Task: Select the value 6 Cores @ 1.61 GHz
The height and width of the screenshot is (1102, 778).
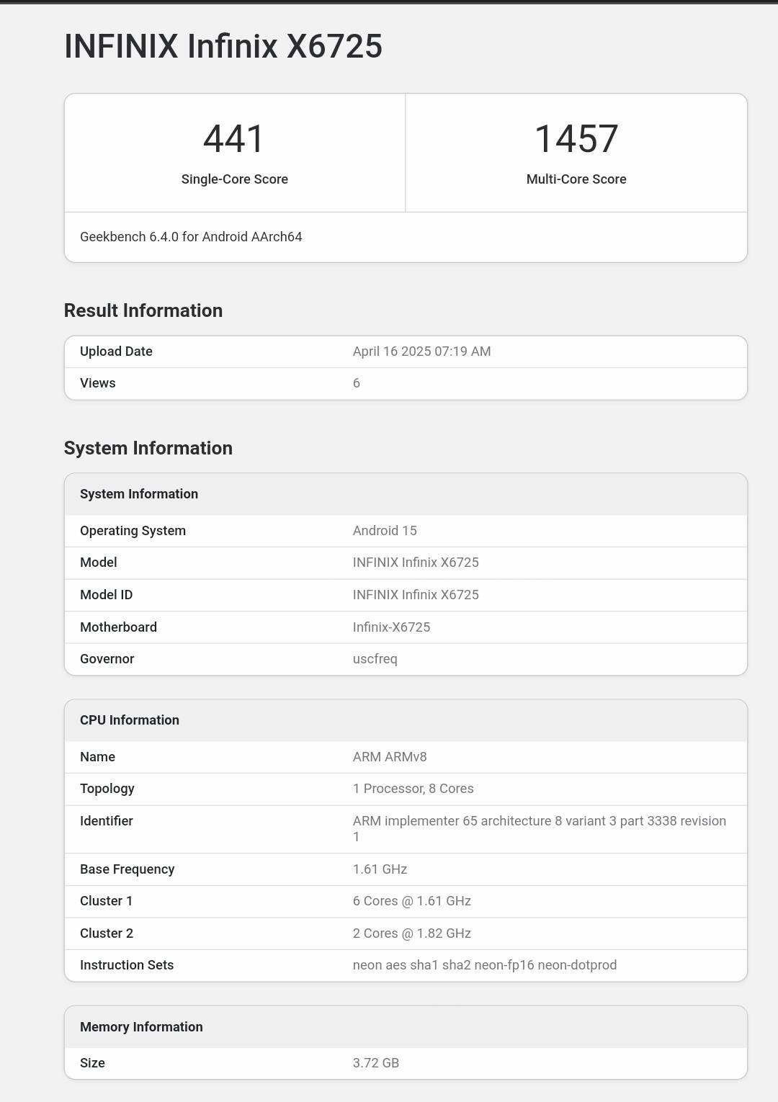Action: point(412,901)
